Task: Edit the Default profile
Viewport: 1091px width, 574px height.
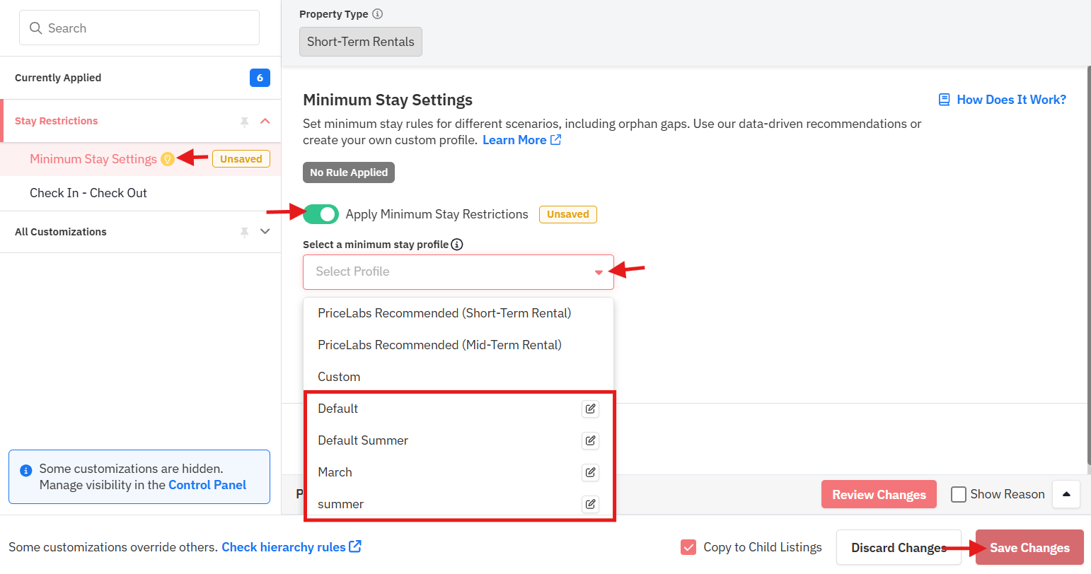Action: (590, 409)
